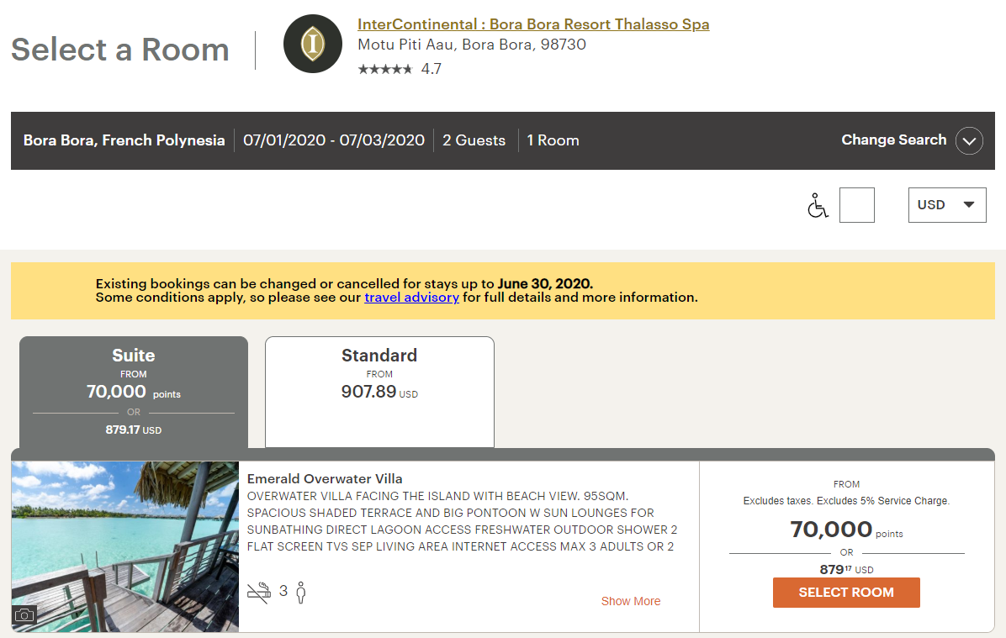This screenshot has height=638, width=1006.
Task: Switch to the Standard rooms tab
Action: pos(379,392)
